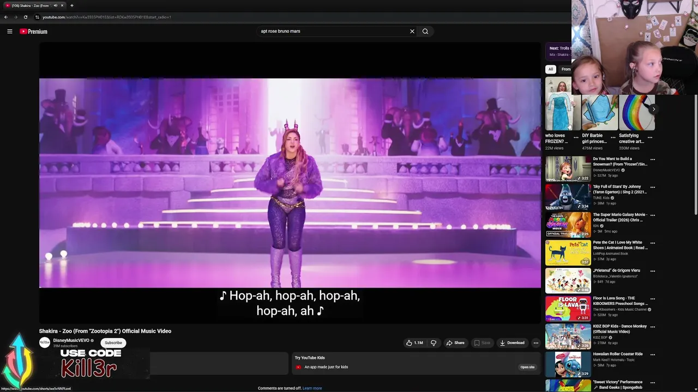Image resolution: width=698 pixels, height=392 pixels.
Task: Share the Shakira Zoo video
Action: point(455,343)
